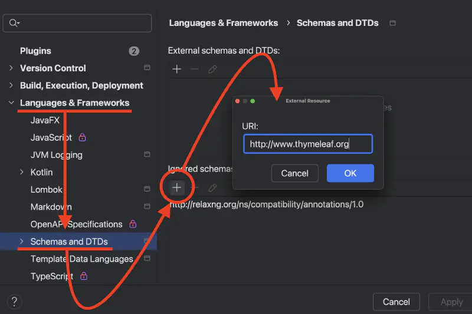
Task: Click Cancel in the External Resource dialog
Action: click(294, 173)
